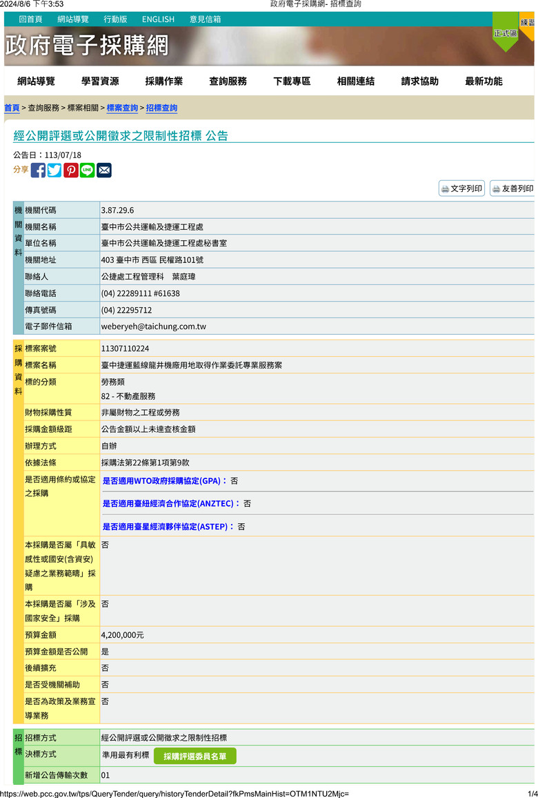Screen dimensions: 538x798
Task: Open the 下載專區 menu
Action: 292,81
